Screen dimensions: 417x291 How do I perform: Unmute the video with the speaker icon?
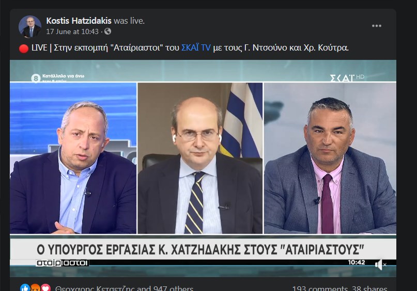[x=380, y=265]
